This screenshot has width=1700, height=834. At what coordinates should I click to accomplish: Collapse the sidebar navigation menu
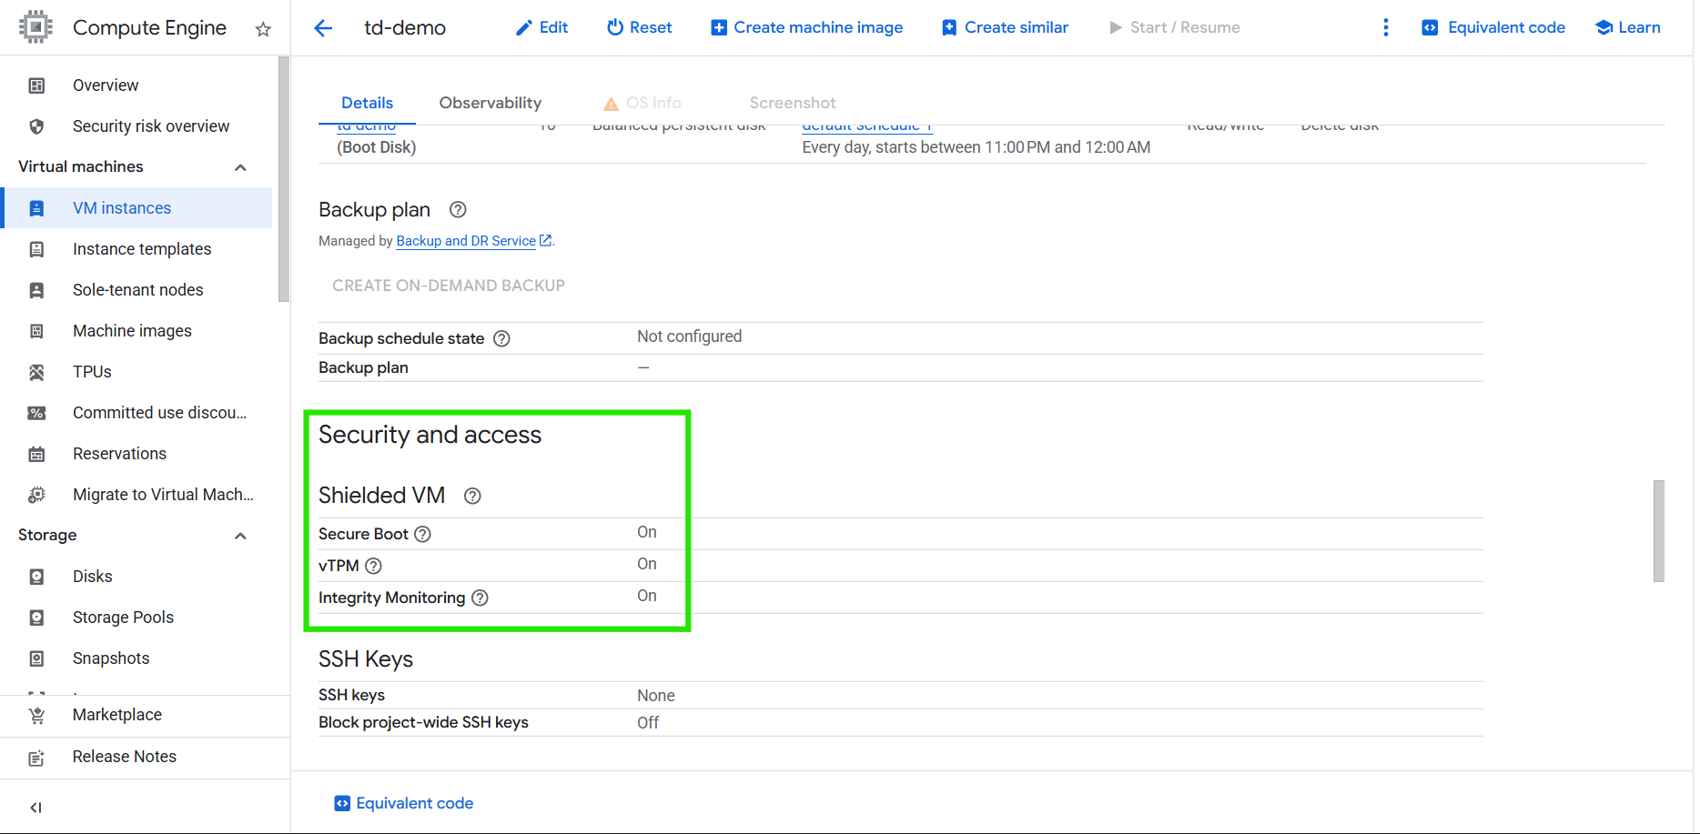pyautogui.click(x=36, y=808)
